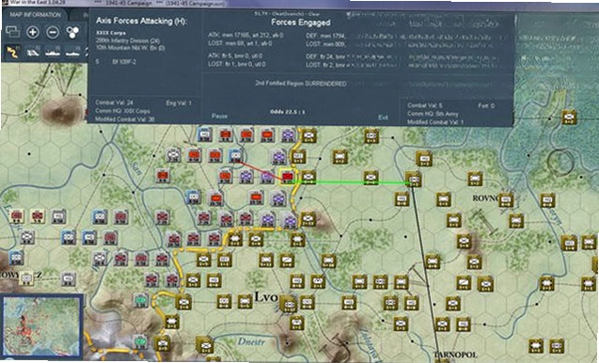Switch to the MAP INFORMATION tab
The image size is (599, 363).
pyautogui.click(x=35, y=15)
